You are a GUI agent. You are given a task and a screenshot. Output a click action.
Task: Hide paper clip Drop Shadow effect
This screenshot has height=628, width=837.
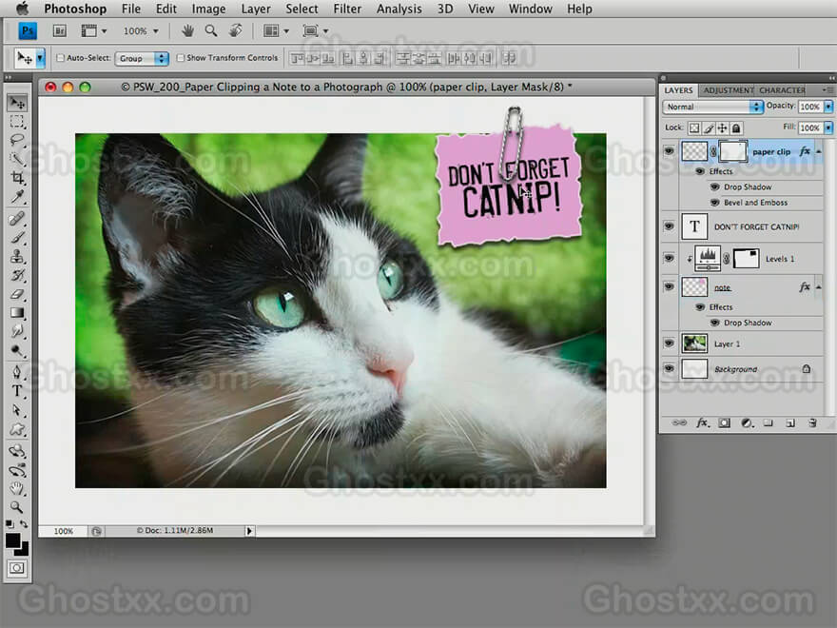click(x=714, y=186)
